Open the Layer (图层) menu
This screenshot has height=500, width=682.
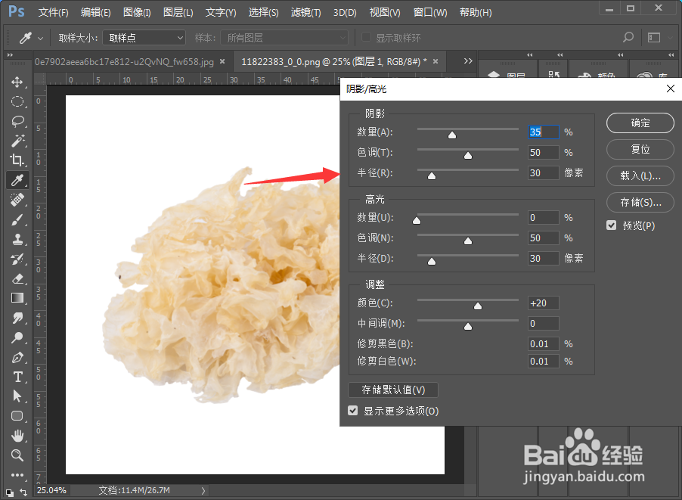click(178, 13)
